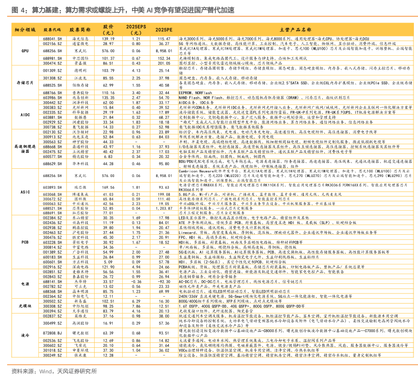This screenshot has height=379, width=418.
Task: Select stock code 872808.BJ
Action: pos(52,333)
